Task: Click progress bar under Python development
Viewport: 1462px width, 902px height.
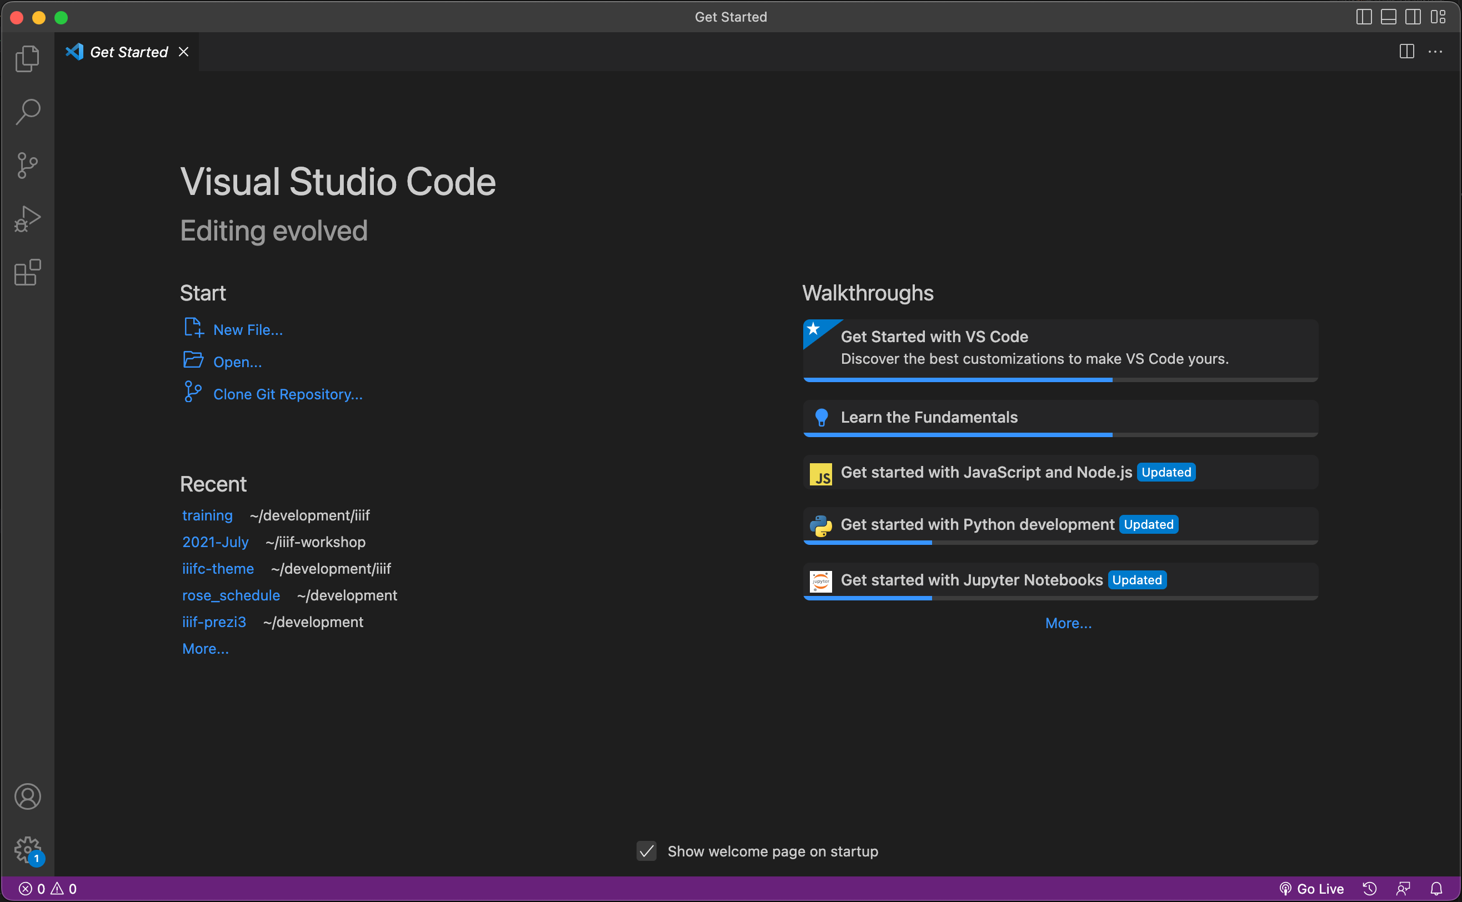Action: coord(1060,542)
